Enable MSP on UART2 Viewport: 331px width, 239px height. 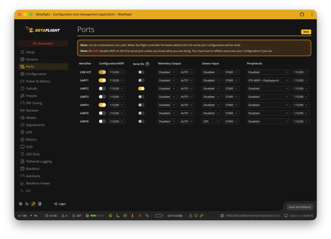(102, 88)
